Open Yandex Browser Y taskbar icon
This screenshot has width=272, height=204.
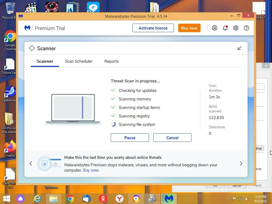[120, 199]
